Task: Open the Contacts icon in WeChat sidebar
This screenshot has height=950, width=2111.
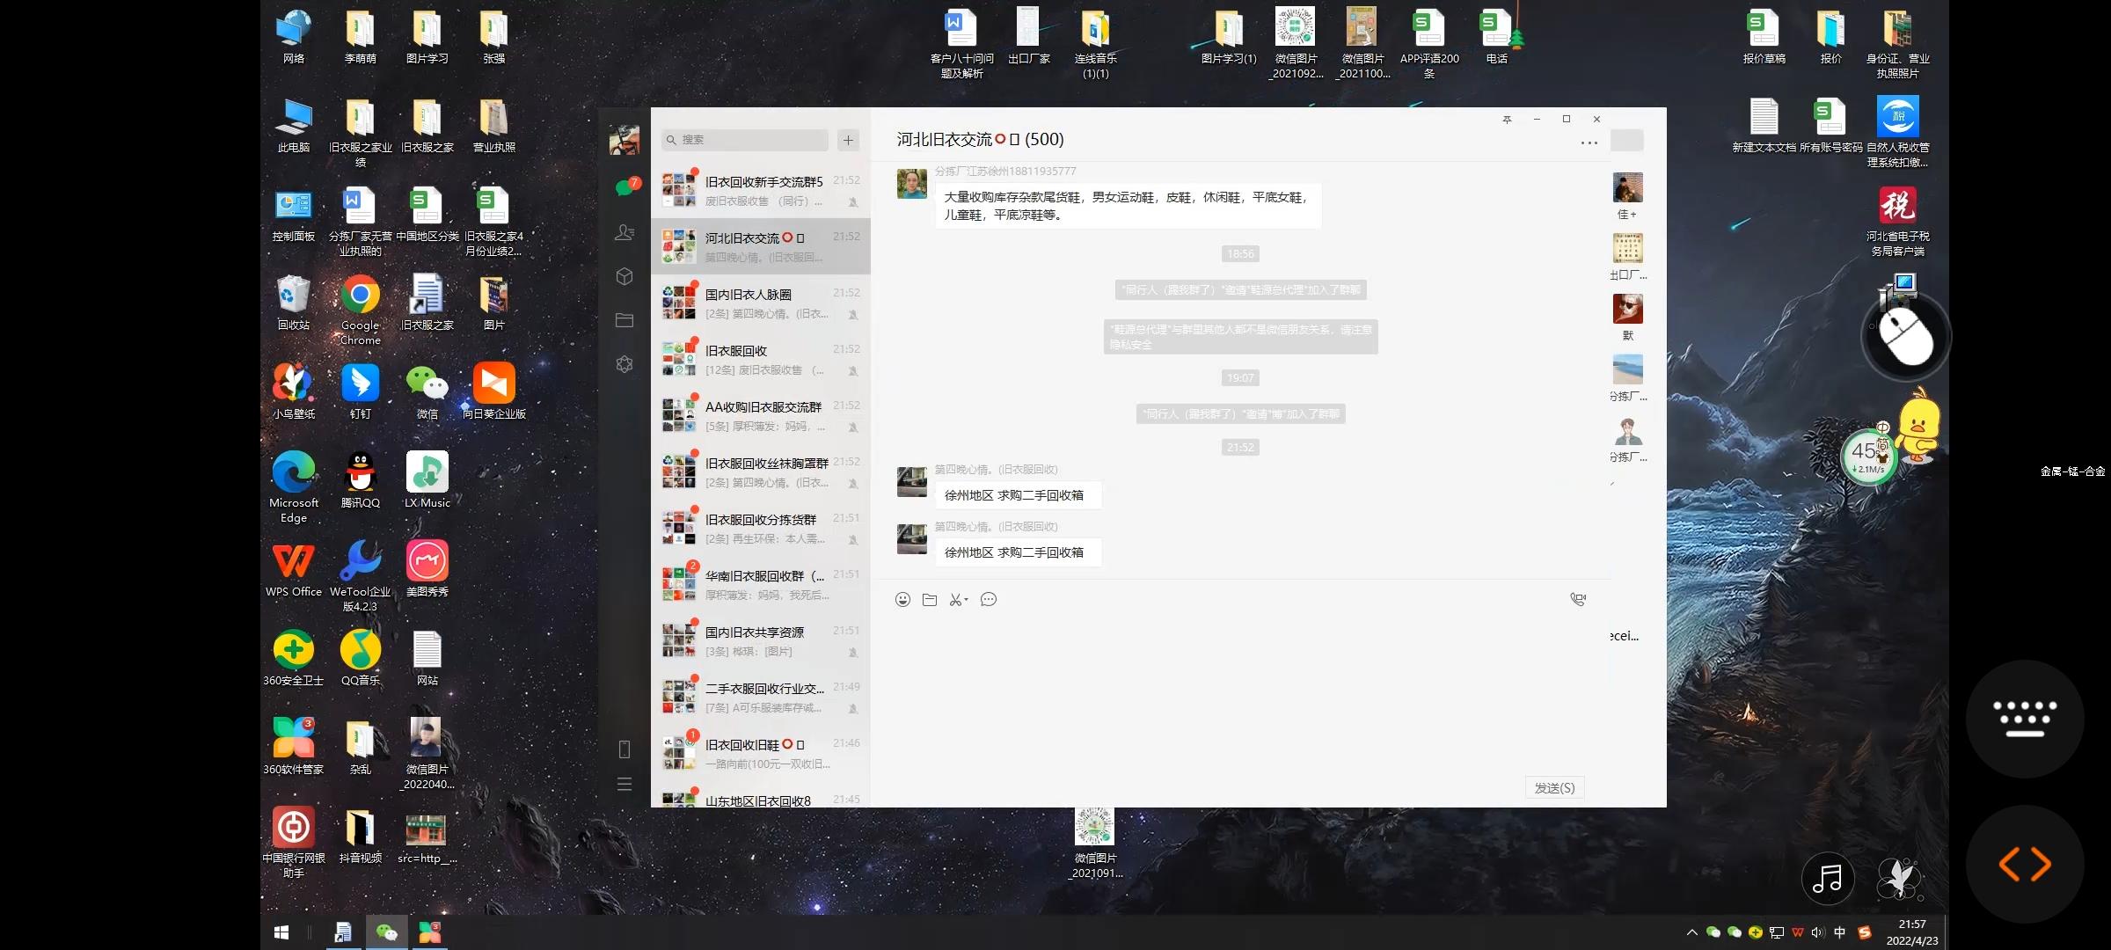Action: click(x=624, y=232)
